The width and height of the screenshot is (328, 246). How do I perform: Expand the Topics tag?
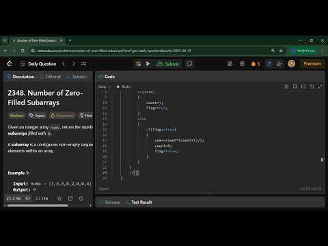tap(37, 115)
